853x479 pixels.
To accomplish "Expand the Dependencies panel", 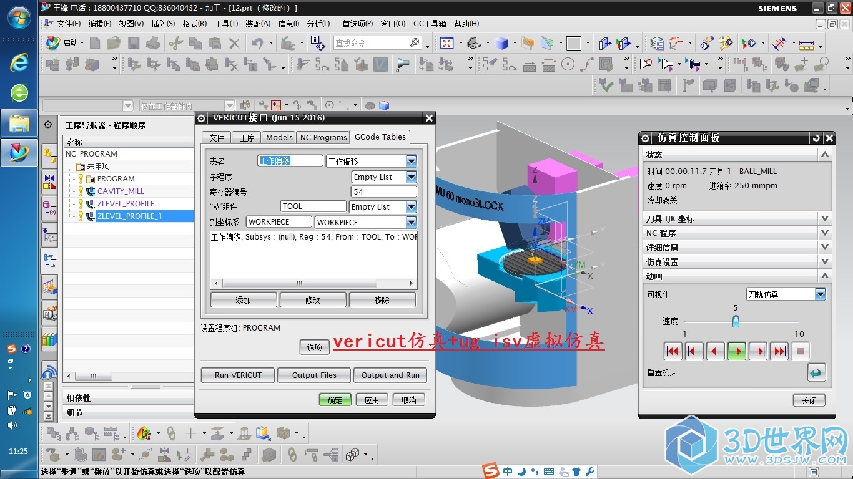I will pyautogui.click(x=130, y=398).
